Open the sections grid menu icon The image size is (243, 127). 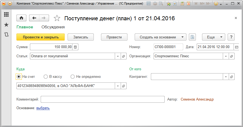click(x=6, y=15)
